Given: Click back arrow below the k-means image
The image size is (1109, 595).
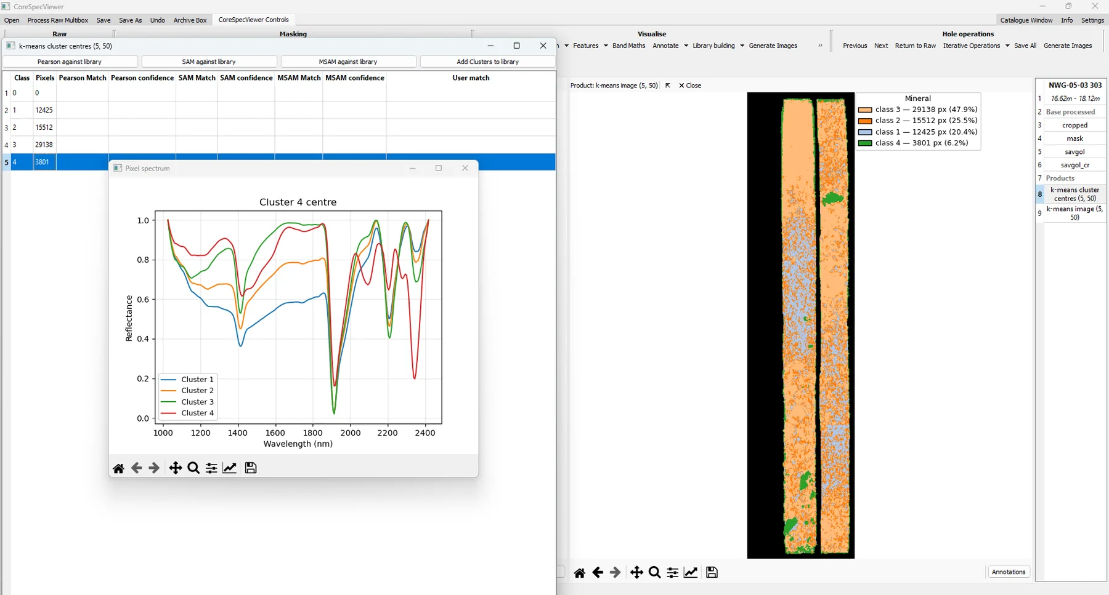Looking at the screenshot, I should (598, 573).
